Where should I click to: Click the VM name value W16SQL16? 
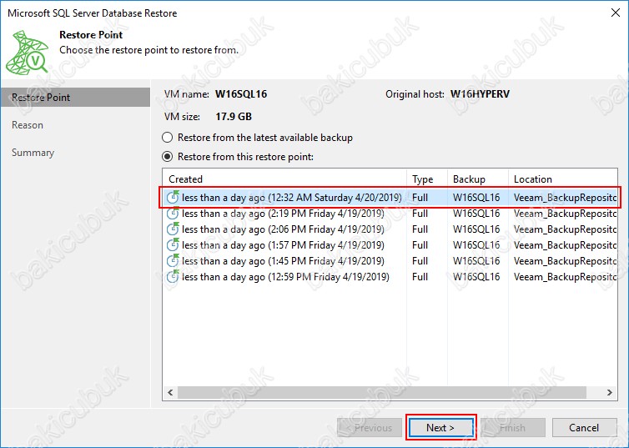pyautogui.click(x=241, y=94)
